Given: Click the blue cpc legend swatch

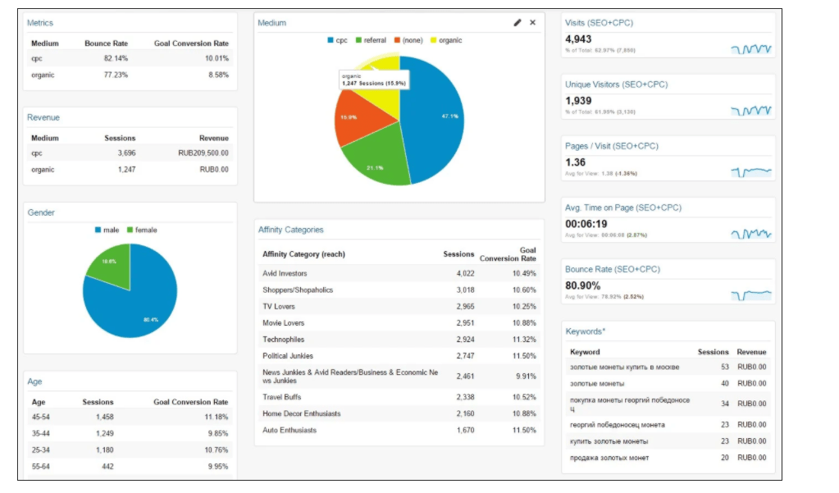Looking at the screenshot, I should 331,40.
